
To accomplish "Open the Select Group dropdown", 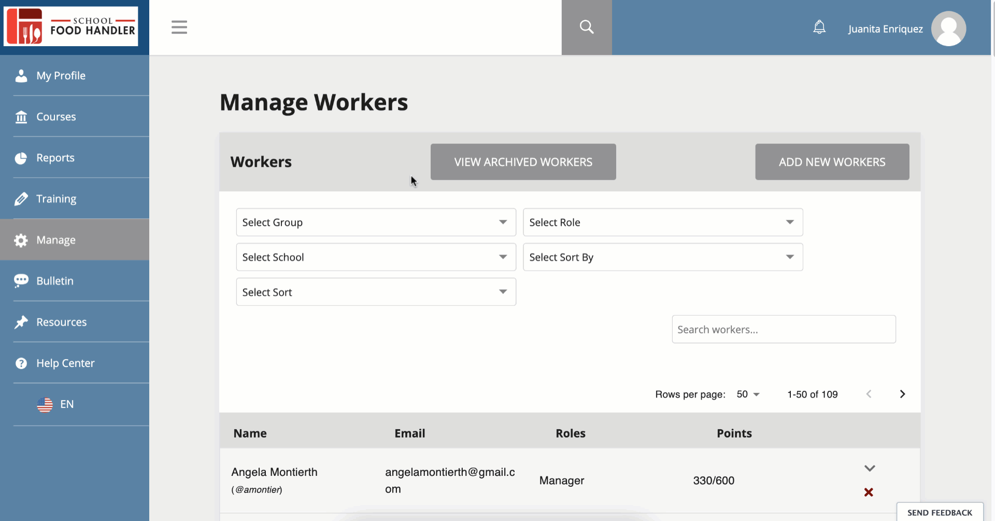I will pyautogui.click(x=376, y=222).
